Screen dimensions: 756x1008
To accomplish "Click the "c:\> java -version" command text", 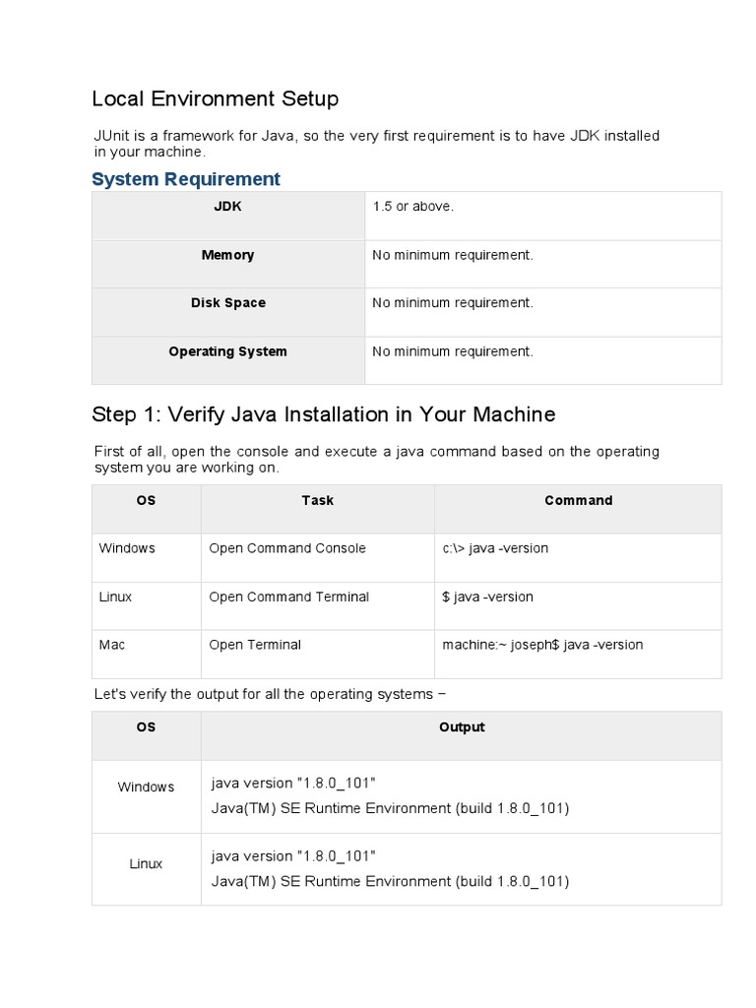I will tap(495, 548).
